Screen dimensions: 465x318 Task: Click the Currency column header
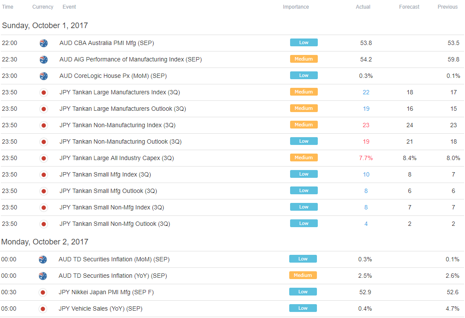tap(43, 7)
